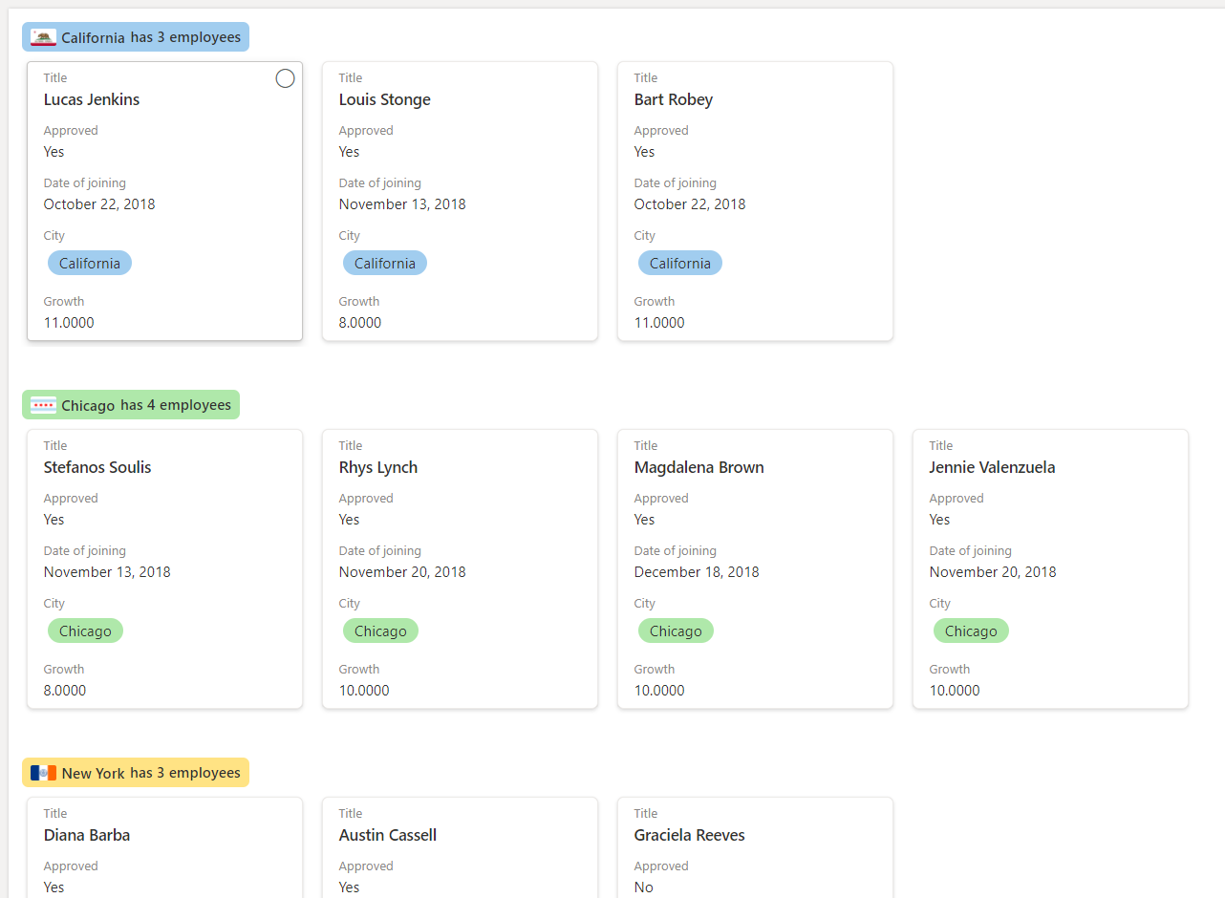Screen dimensions: 1225x898
Task: Click the Chicago tag on Stefanos Soulis card
Action: (x=85, y=631)
